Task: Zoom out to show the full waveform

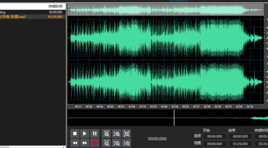Action: click(x=126, y=134)
